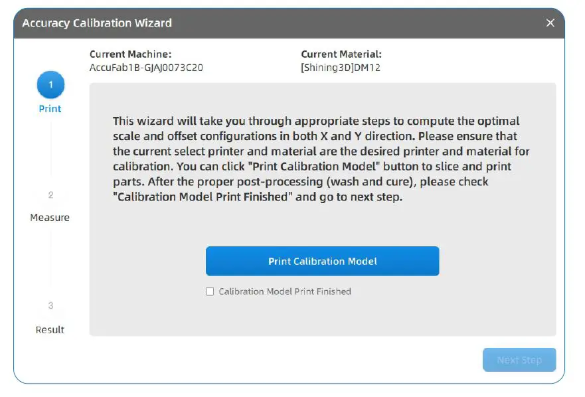Screen dimensions: 585x397
Task: Jump to the Result step label
Action: (x=50, y=330)
